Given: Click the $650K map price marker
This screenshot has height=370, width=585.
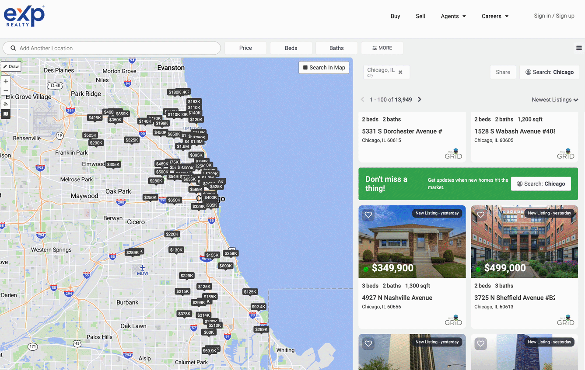Looking at the screenshot, I should pos(174,200).
